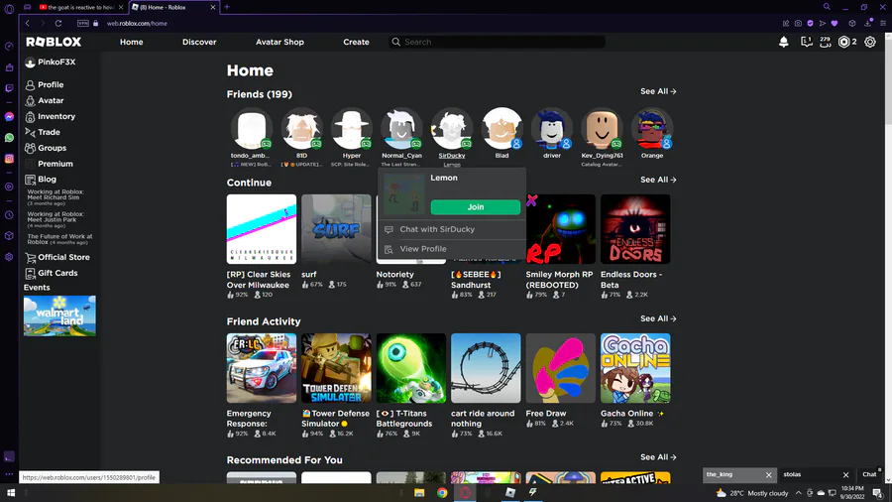Select the Home nav tab
892x502 pixels.
pos(132,42)
